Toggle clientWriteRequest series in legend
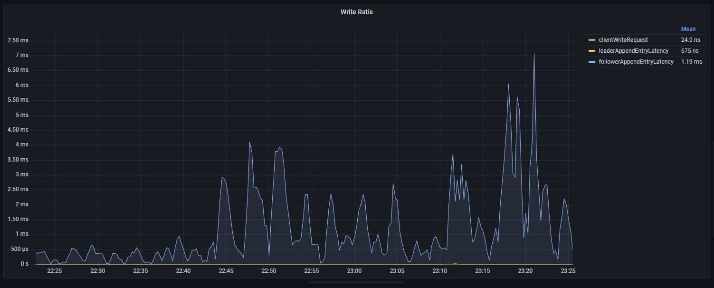The image size is (714, 288). pyautogui.click(x=623, y=40)
